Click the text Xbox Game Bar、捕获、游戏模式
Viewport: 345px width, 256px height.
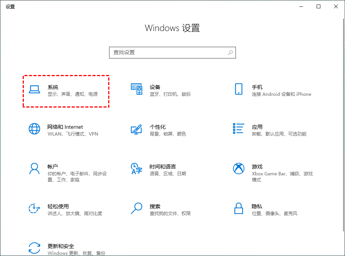282,177
